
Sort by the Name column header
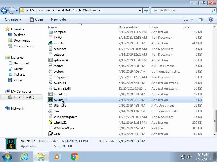[x=52, y=27]
